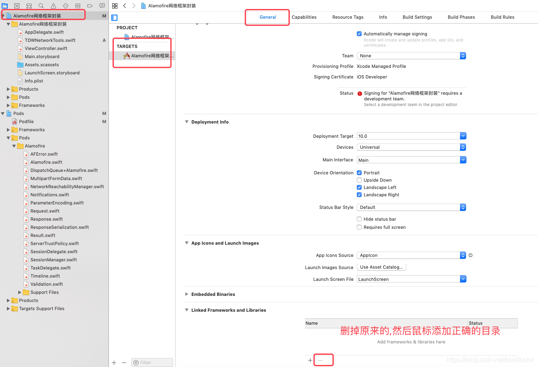Open App Icons Source dropdown
Screen dimensions: 538x367
click(x=411, y=255)
